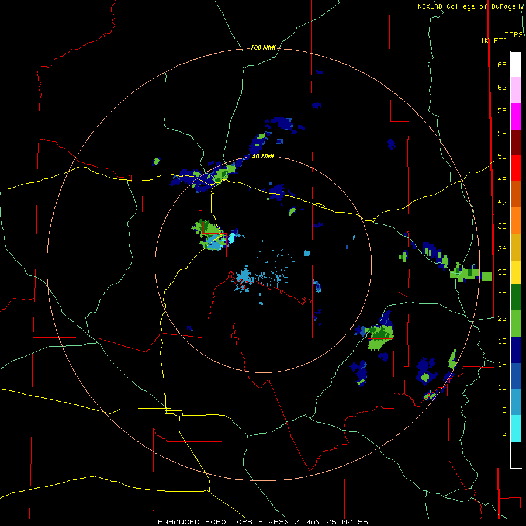526x526 pixels.
Task: Click scale value 62
Action: [502, 88]
